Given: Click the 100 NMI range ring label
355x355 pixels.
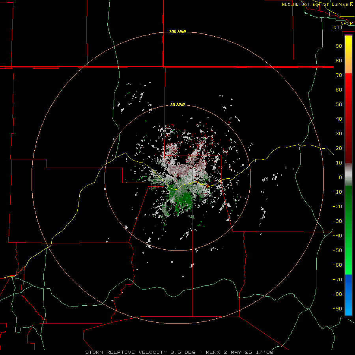Looking at the screenshot, I should [x=177, y=32].
